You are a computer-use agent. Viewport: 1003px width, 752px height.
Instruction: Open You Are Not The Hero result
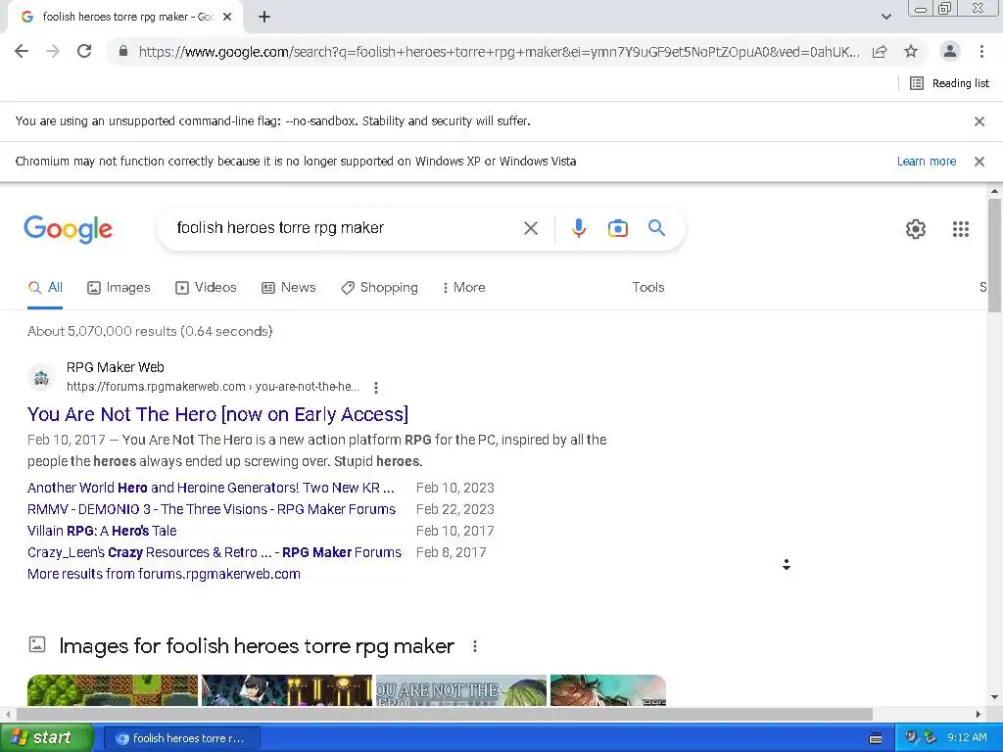(217, 414)
